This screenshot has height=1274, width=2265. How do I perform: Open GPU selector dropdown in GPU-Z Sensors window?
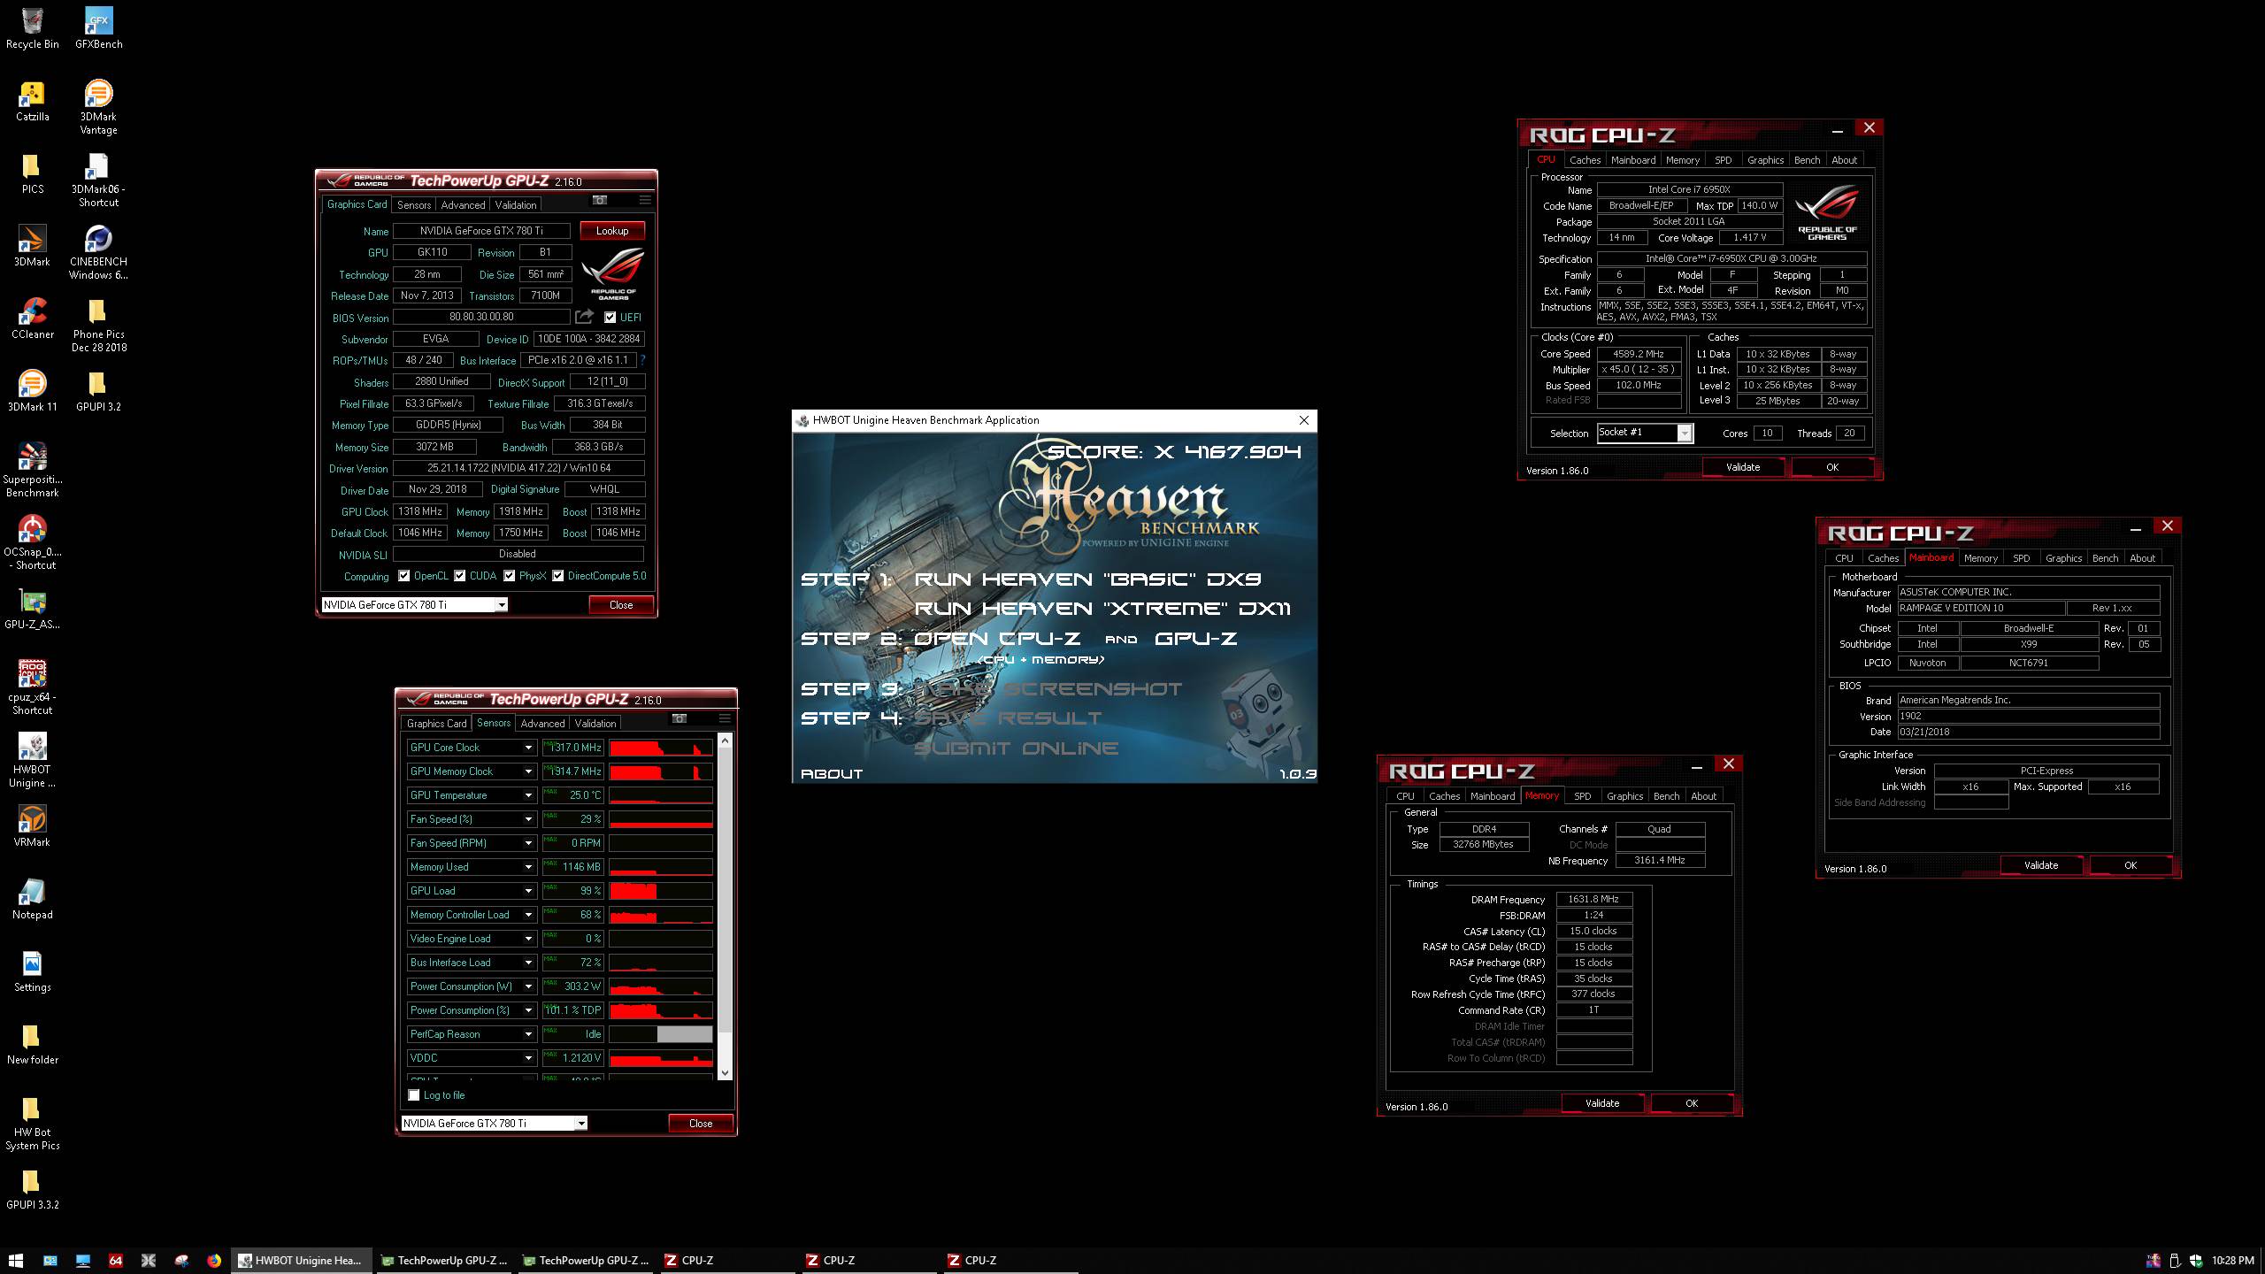click(581, 1124)
